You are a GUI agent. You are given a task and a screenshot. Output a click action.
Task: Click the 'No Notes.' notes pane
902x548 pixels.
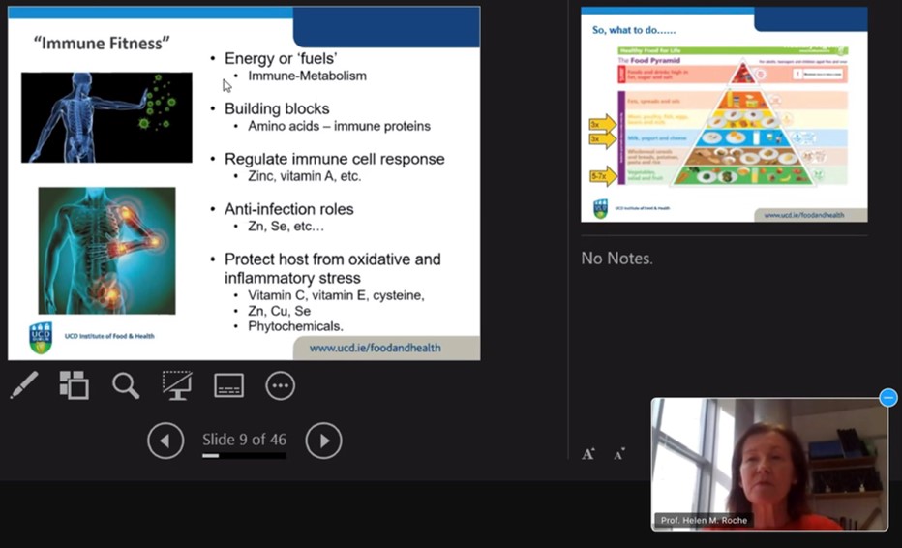point(616,259)
